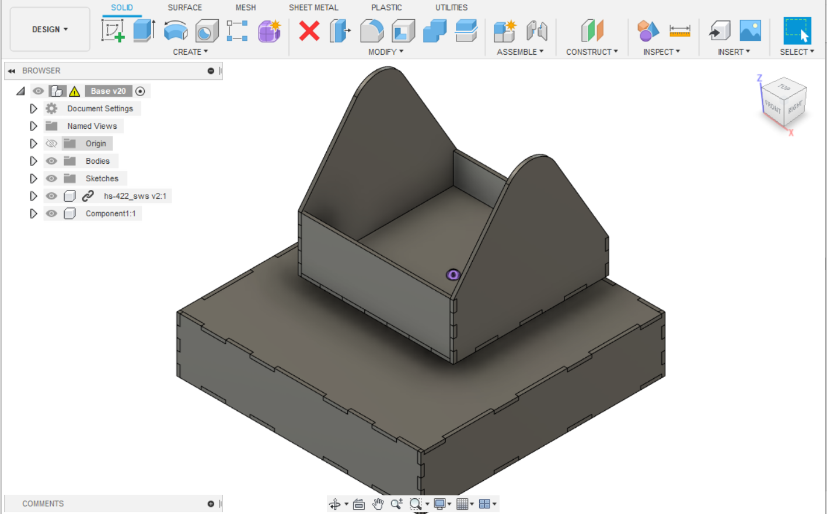Screen dimensions: 827x514
Task: Open the DESIGN workspace dropdown
Action: (x=50, y=29)
